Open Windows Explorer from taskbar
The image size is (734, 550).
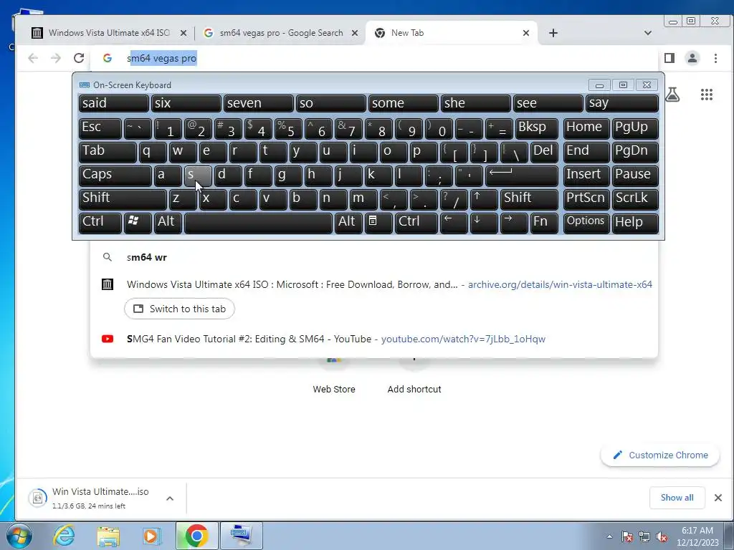point(108,536)
